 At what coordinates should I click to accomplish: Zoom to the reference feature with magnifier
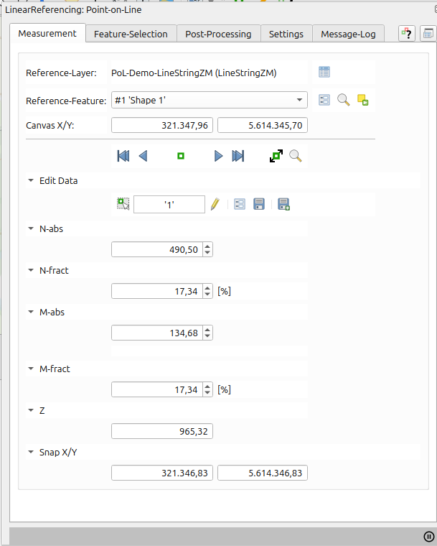coord(344,100)
